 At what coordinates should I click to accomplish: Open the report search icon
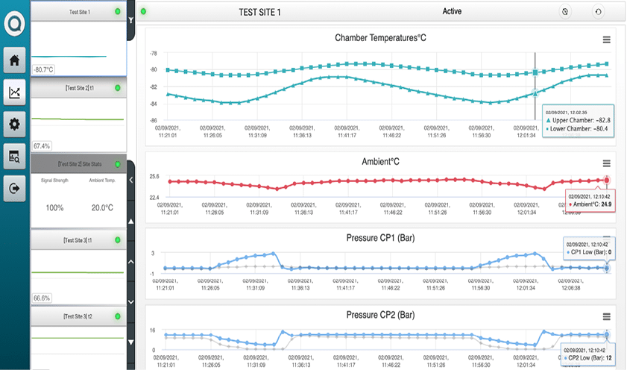pyautogui.click(x=14, y=156)
